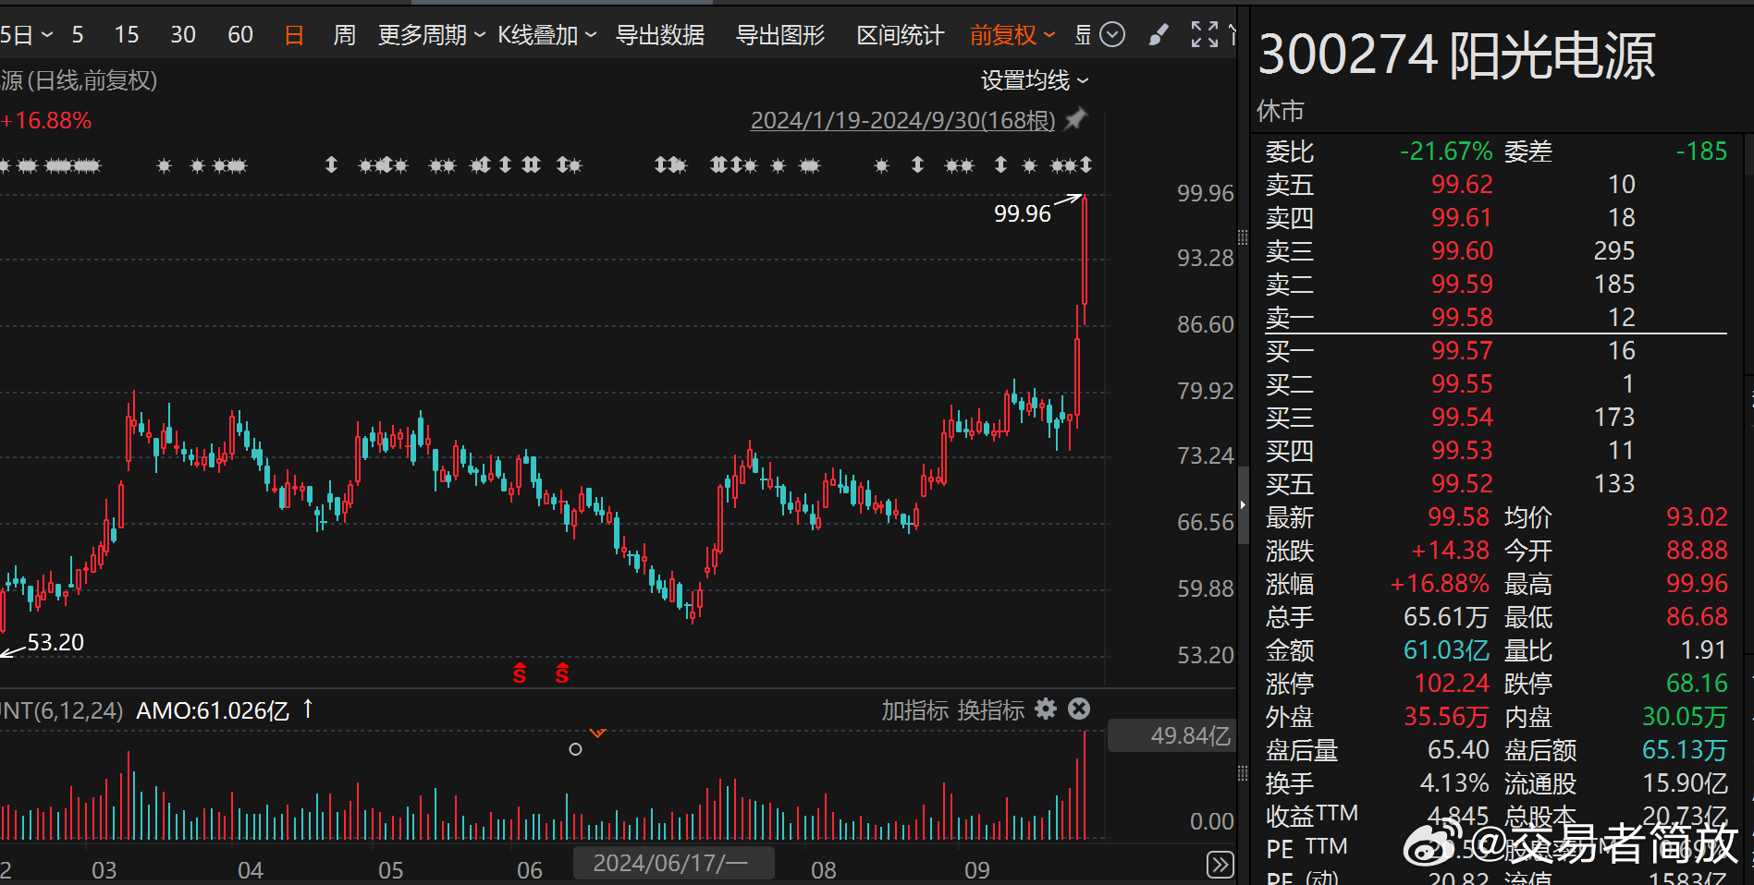Click the 卖一 price 99.58
The height and width of the screenshot is (885, 1754).
click(1462, 317)
